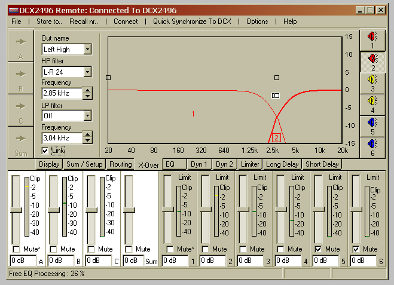Unmute output channel 5
The height and width of the screenshot is (285, 394).
pos(318,249)
